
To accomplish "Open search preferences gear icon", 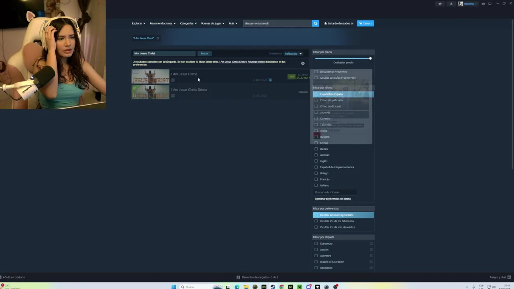I will [x=303, y=63].
